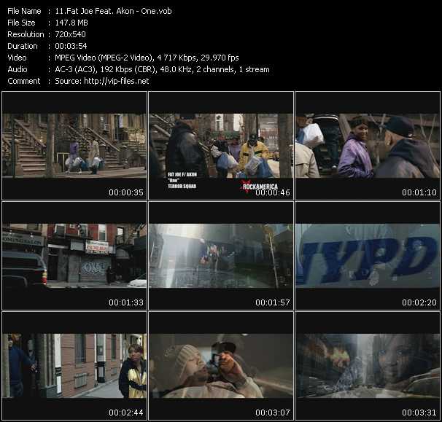Screen dimensions: 442x422
Task: Click the source URL 'http://vip-files.net'
Action: [x=117, y=81]
